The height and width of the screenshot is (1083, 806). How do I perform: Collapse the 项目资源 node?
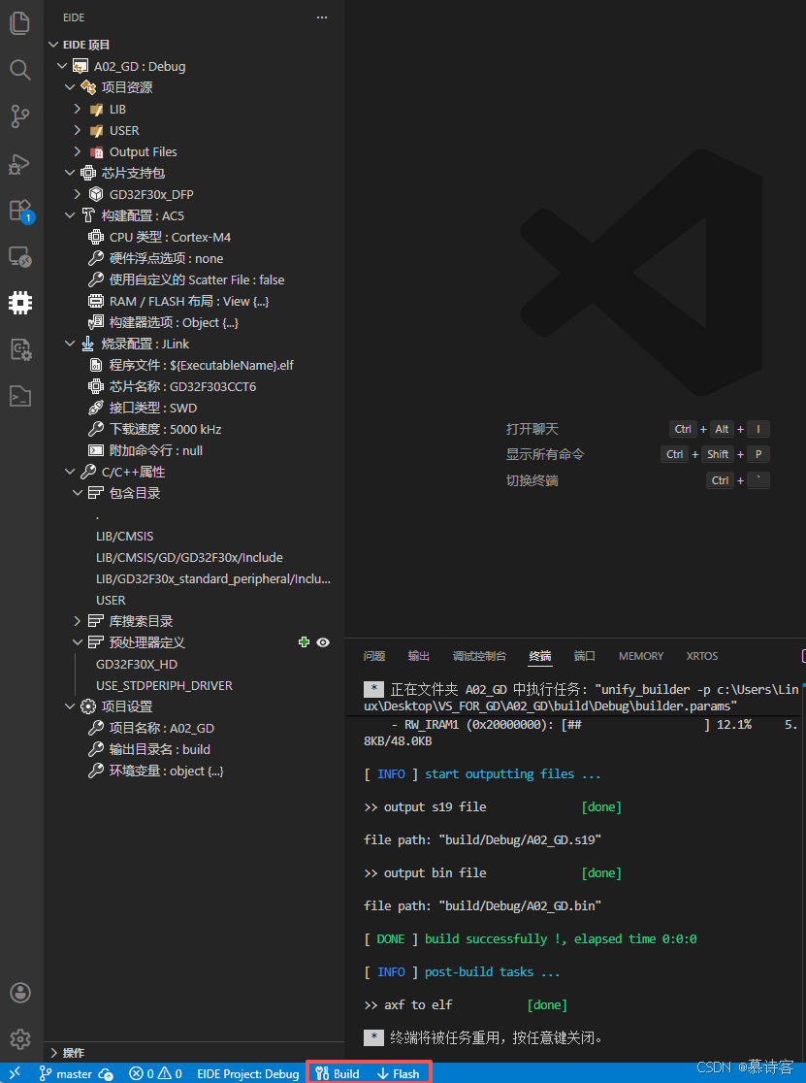coord(70,87)
